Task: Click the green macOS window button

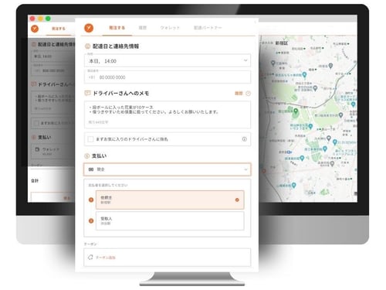Action: click(x=48, y=19)
